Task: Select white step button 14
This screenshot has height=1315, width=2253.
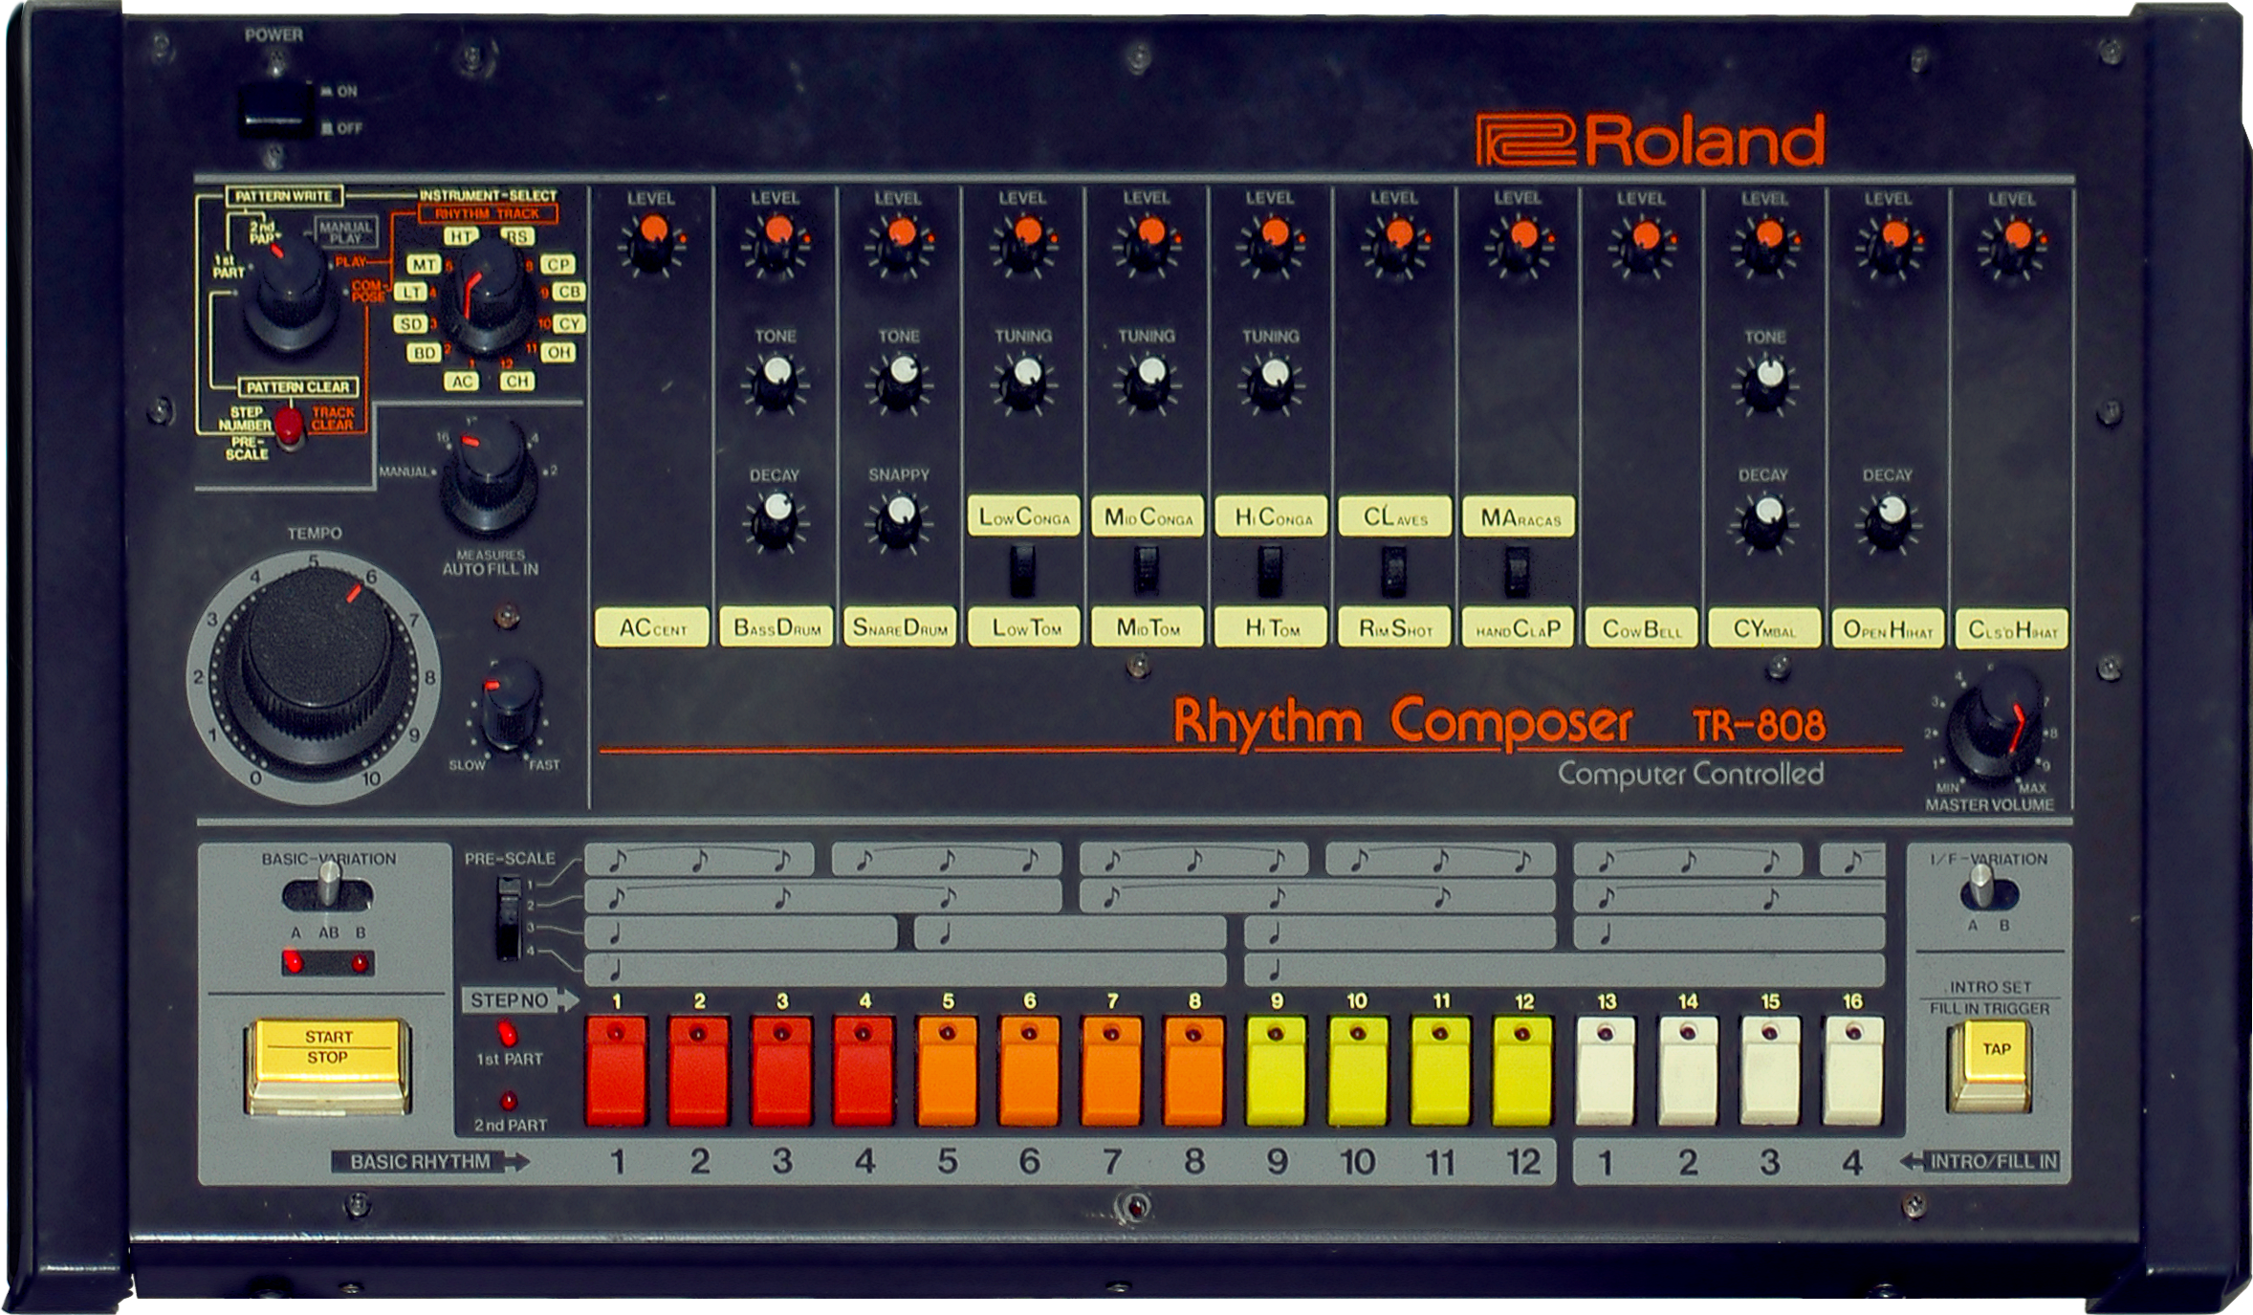Action: point(1688,1071)
